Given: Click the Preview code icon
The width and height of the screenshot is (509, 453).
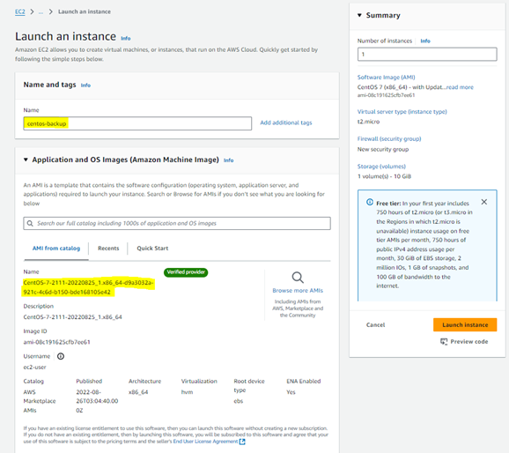Looking at the screenshot, I should [x=444, y=342].
